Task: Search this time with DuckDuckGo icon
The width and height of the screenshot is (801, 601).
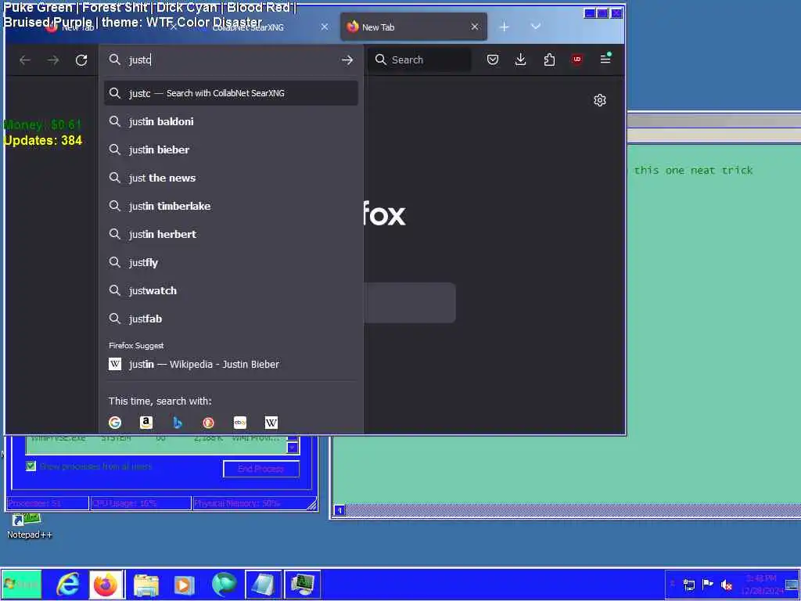Action: pos(208,423)
